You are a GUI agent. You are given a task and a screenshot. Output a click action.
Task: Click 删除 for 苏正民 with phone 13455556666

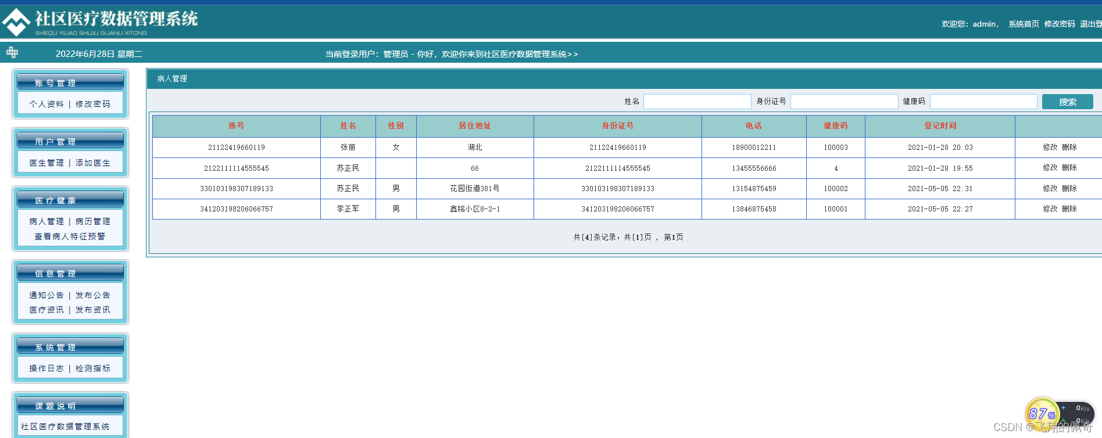coord(1069,167)
